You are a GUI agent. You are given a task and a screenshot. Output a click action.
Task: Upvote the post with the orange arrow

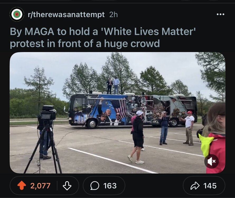coord(22,186)
